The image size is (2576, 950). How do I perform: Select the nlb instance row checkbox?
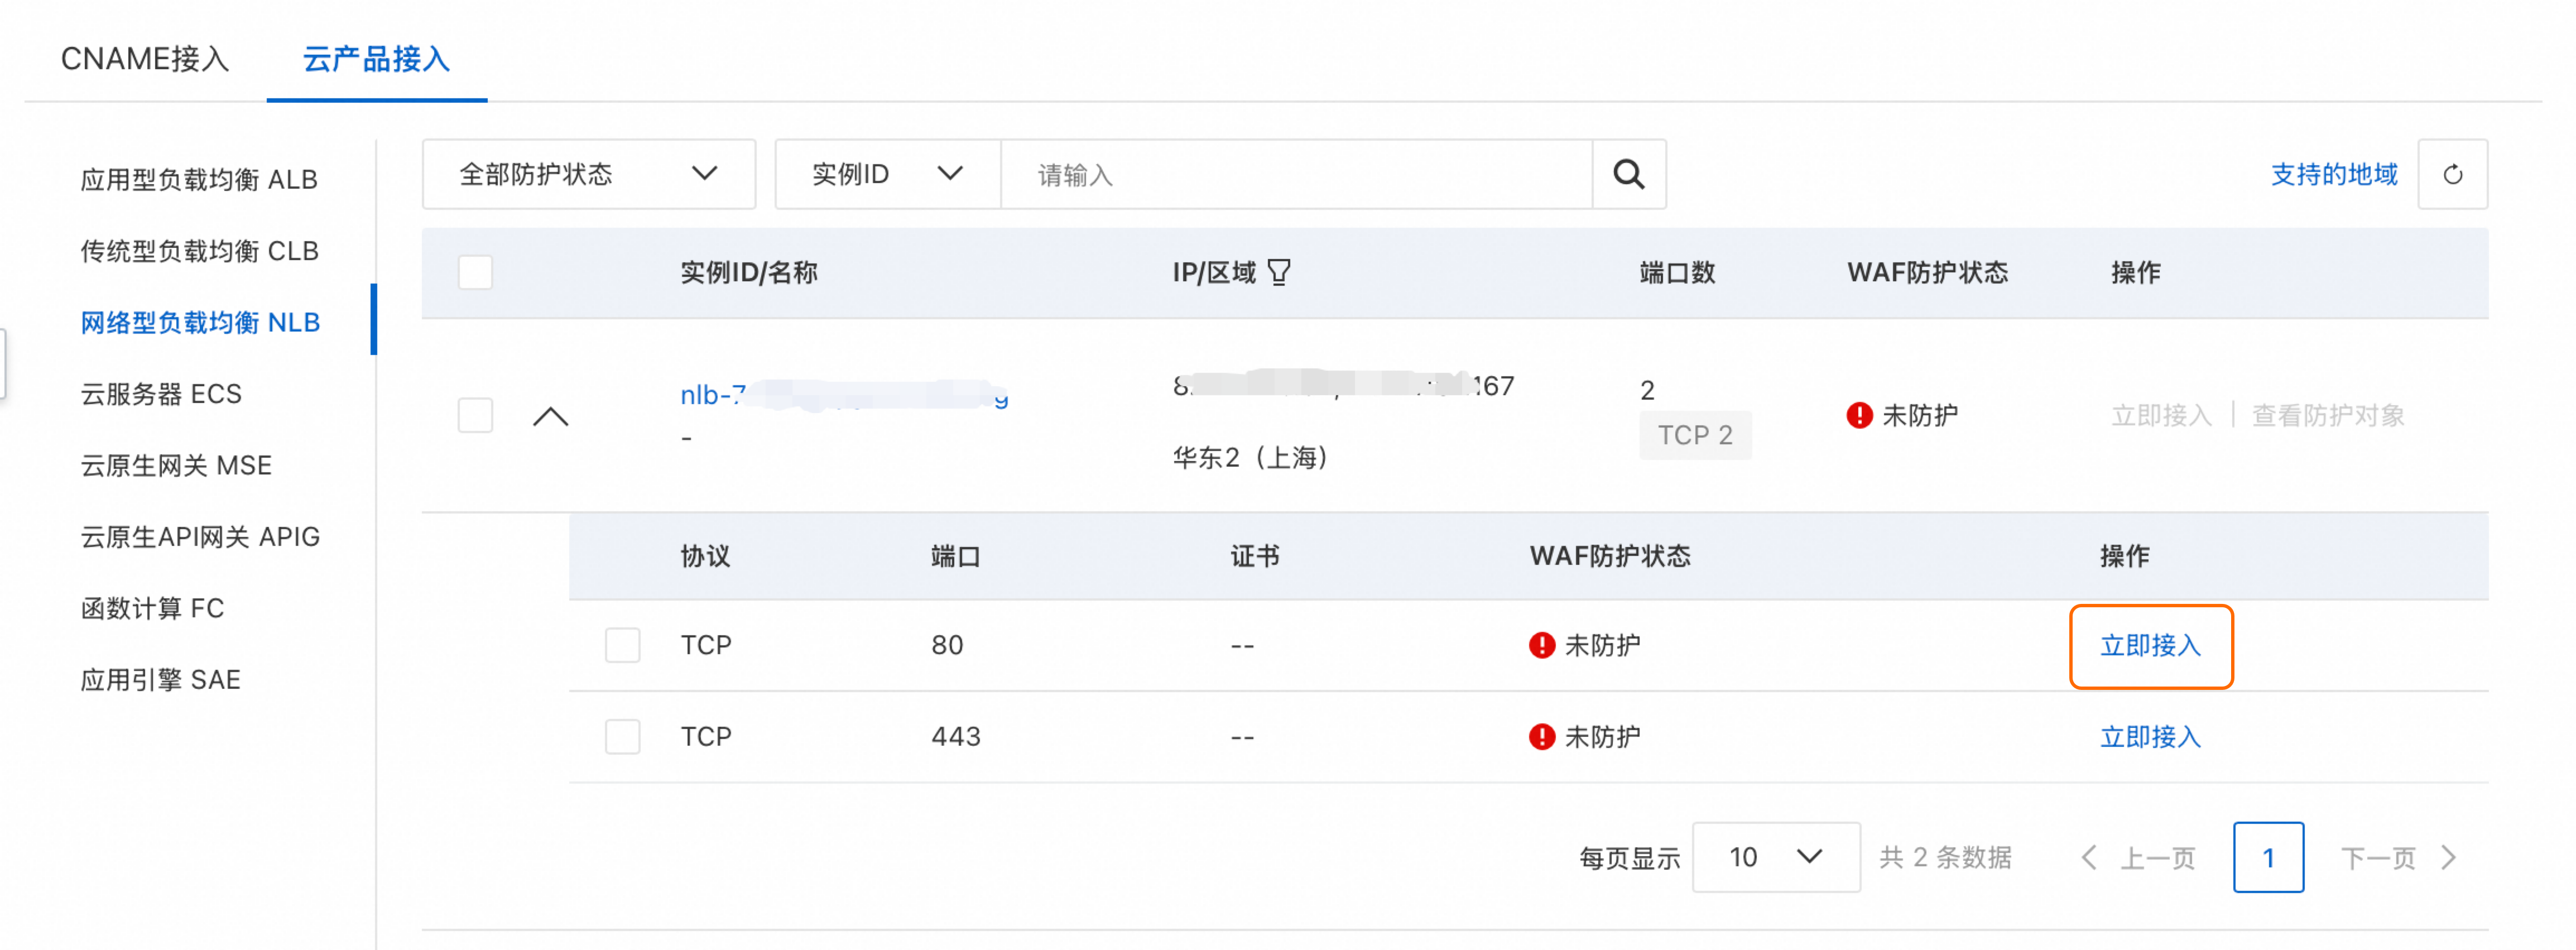tap(475, 415)
